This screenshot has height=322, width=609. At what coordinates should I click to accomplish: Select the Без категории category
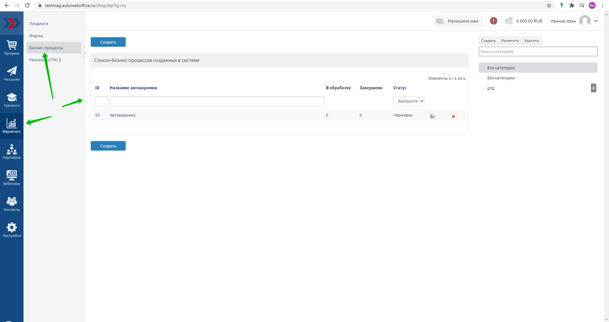[x=501, y=78]
